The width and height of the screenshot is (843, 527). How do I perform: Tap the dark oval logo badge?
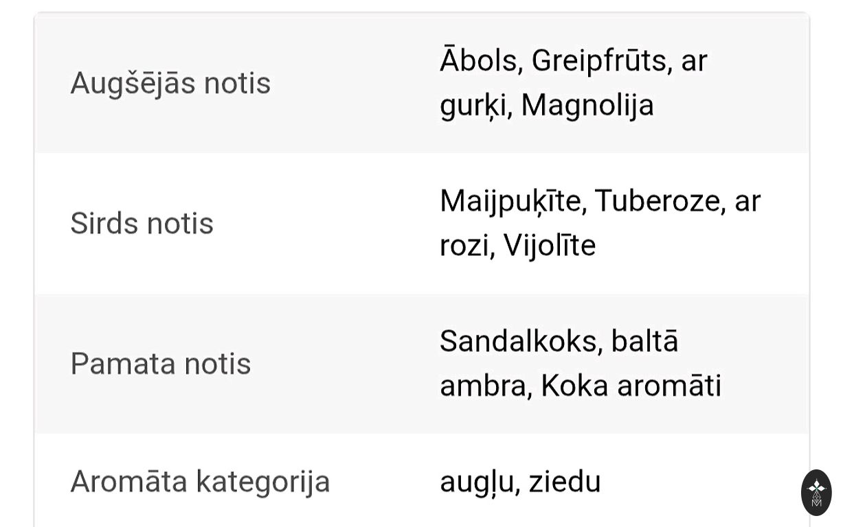816,493
